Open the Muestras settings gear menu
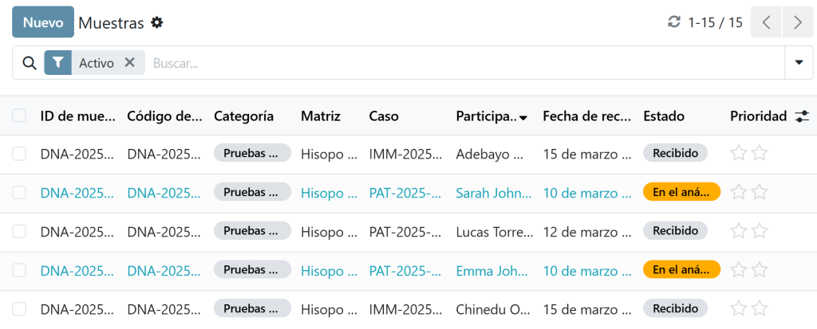This screenshot has height=329, width=817. point(157,22)
